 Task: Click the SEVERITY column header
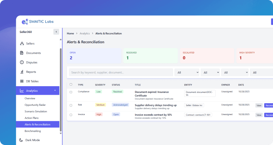click(x=100, y=85)
